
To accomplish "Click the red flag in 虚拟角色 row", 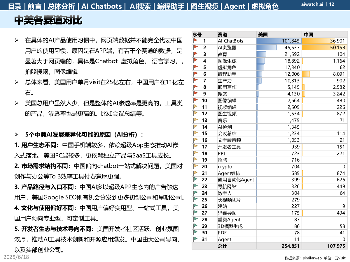I will coord(195,67).
